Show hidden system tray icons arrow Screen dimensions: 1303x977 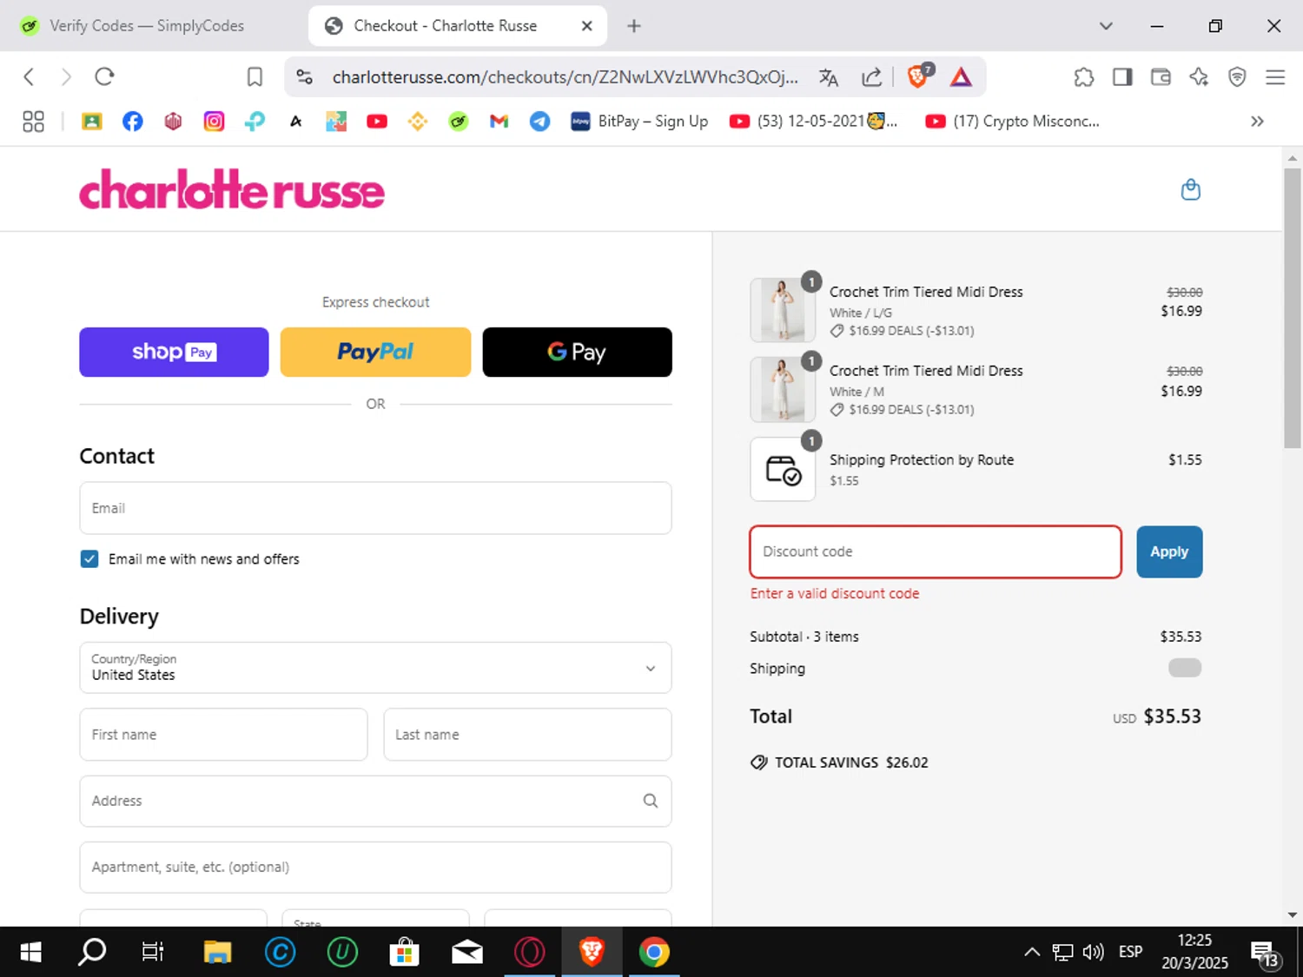(1032, 952)
